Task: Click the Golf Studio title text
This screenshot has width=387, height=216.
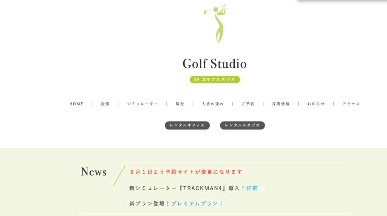Action: [x=214, y=64]
